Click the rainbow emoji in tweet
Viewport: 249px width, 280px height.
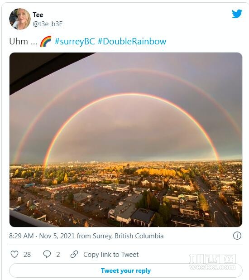[46, 41]
